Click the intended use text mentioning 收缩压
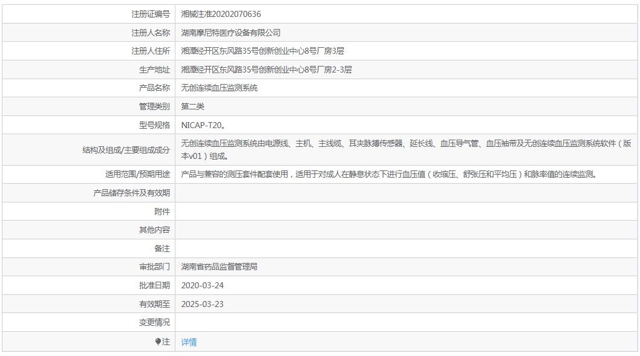Image resolution: width=640 pixels, height=356 pixels. tap(390, 174)
